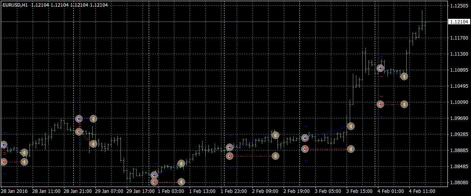Click the 1 Feb 03:00 time axis label
This screenshot has height=196, width=471.
coord(171,191)
